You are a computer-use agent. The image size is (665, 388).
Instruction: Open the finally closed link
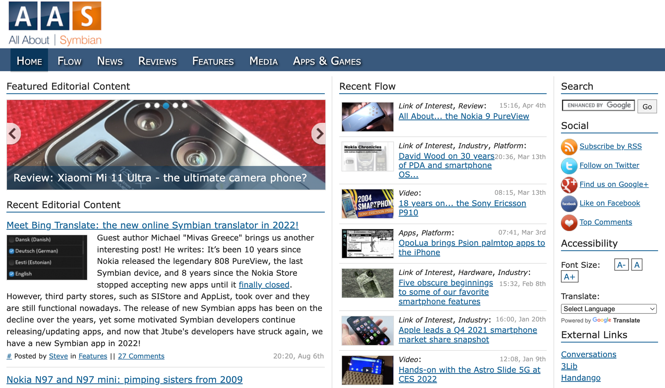tap(264, 285)
